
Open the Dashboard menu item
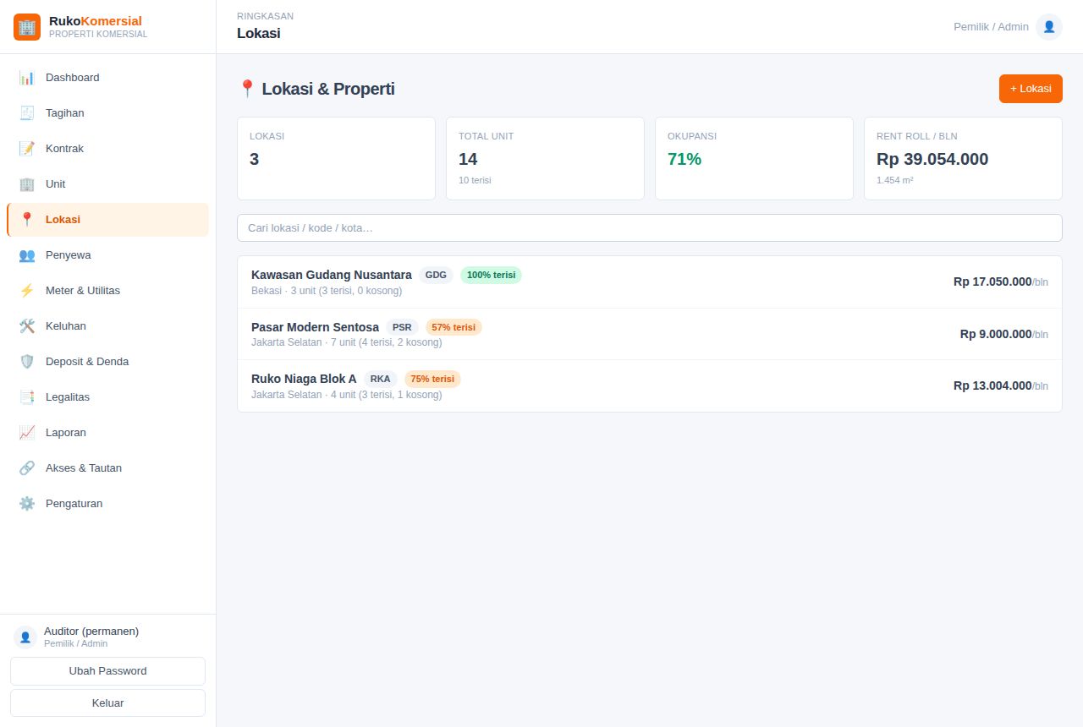(x=107, y=78)
